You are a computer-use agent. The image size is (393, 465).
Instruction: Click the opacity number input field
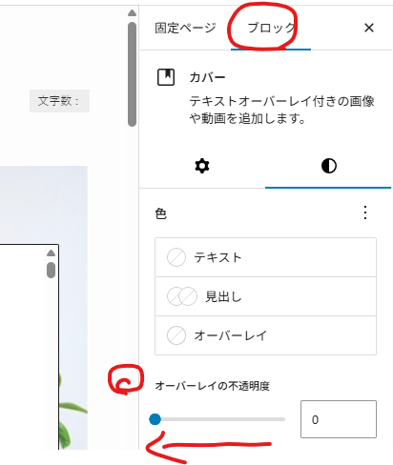pyautogui.click(x=339, y=419)
